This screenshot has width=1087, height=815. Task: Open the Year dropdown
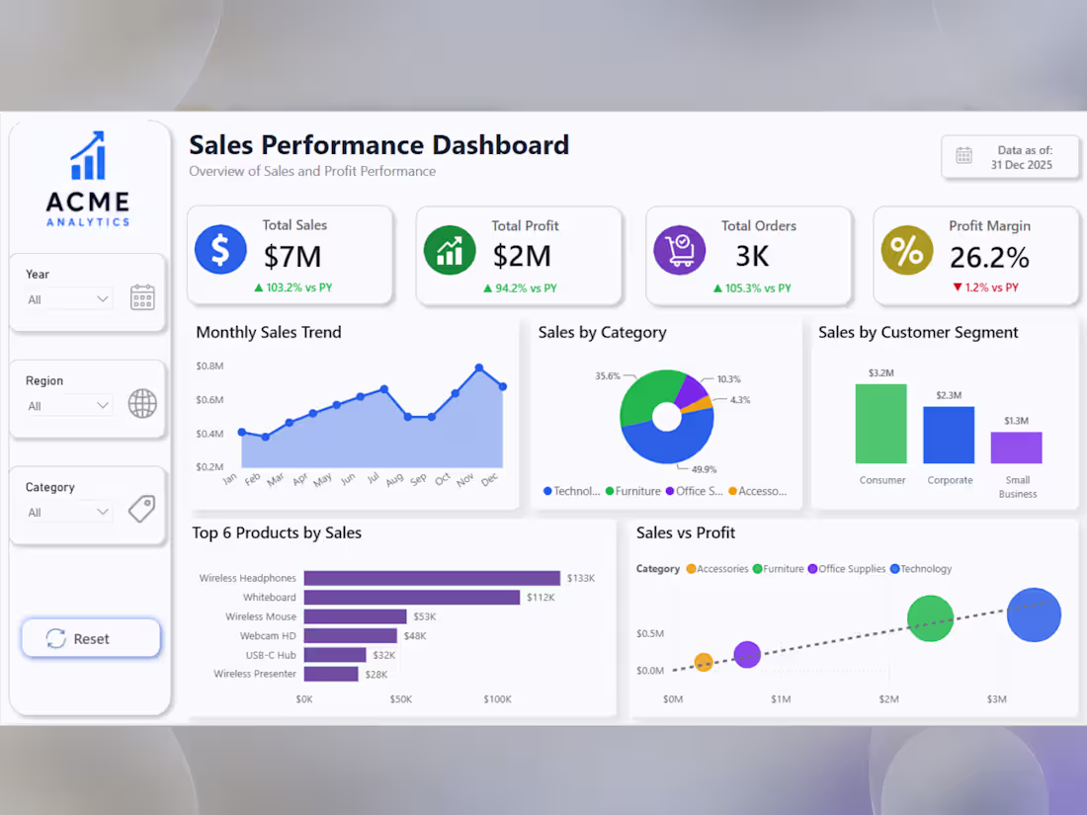68,299
